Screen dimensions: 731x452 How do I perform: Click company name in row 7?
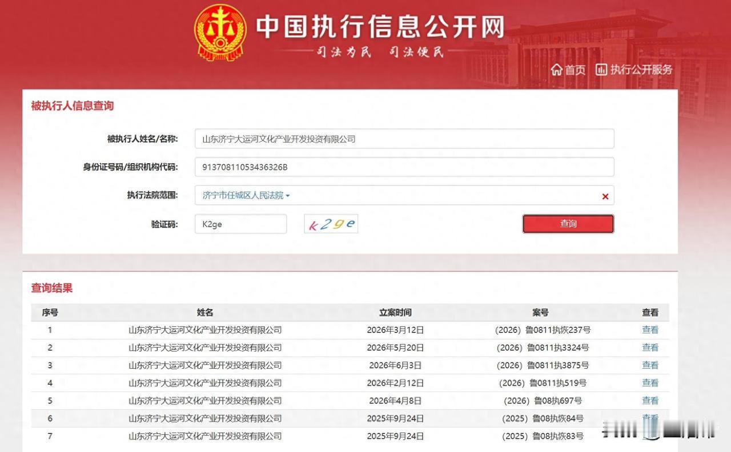(205, 436)
